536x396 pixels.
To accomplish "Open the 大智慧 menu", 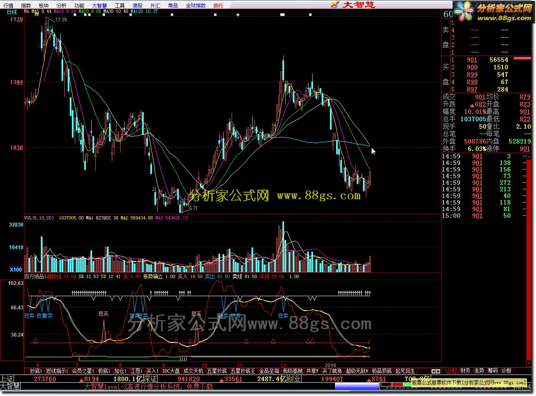I will [99, 5].
